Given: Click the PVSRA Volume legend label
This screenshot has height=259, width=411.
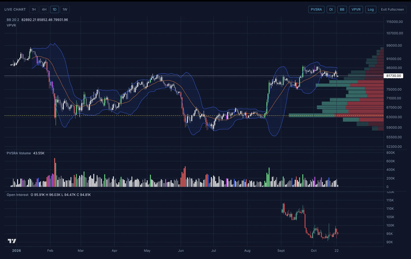Looking at the screenshot, I should 19,153.
